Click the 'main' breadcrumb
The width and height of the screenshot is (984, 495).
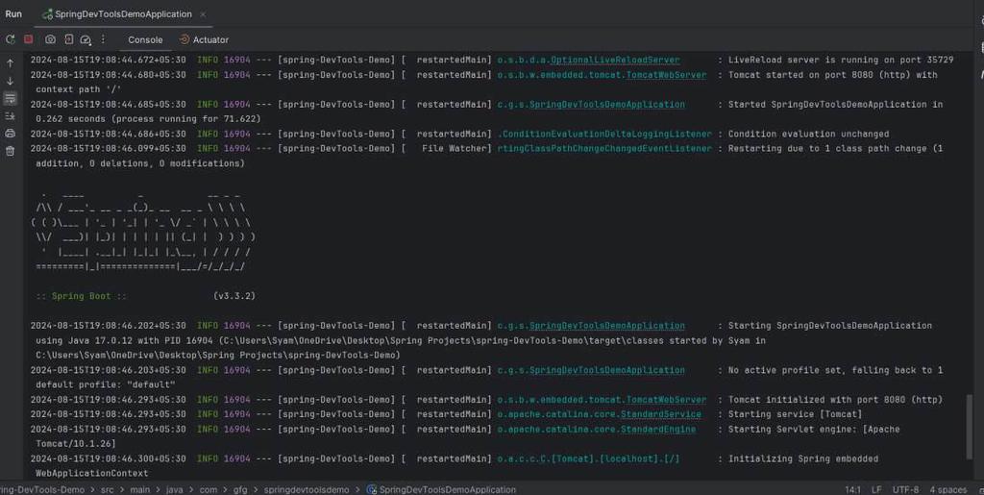coord(140,489)
